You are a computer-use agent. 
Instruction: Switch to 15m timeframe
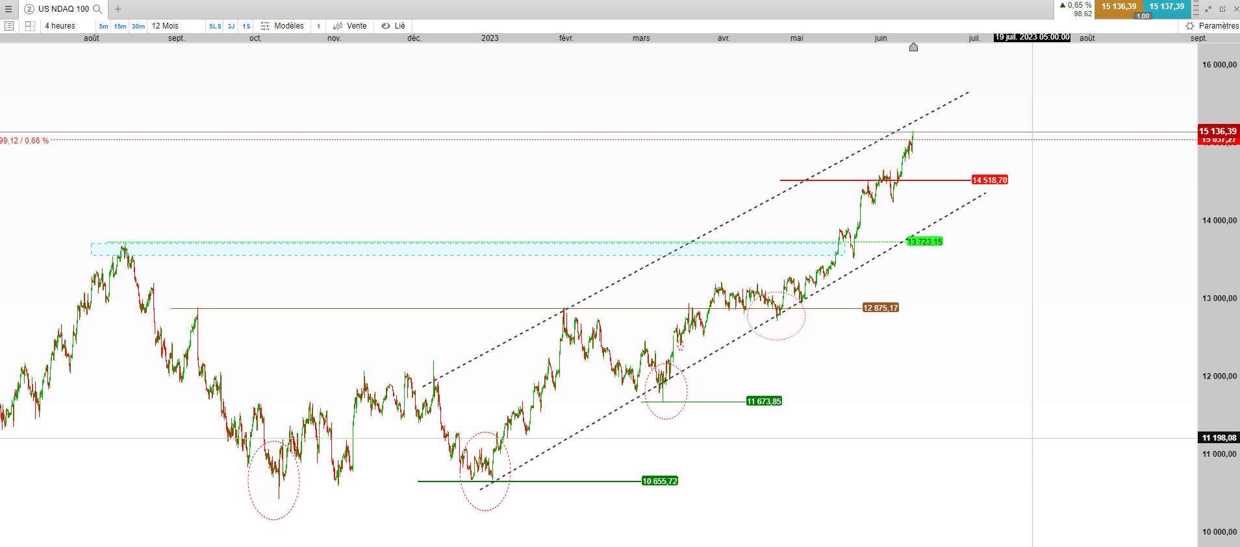click(120, 27)
